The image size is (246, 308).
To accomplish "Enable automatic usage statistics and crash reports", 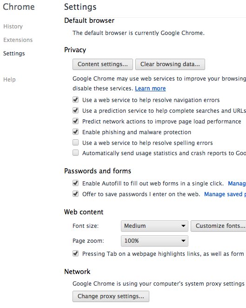I will click(75, 153).
